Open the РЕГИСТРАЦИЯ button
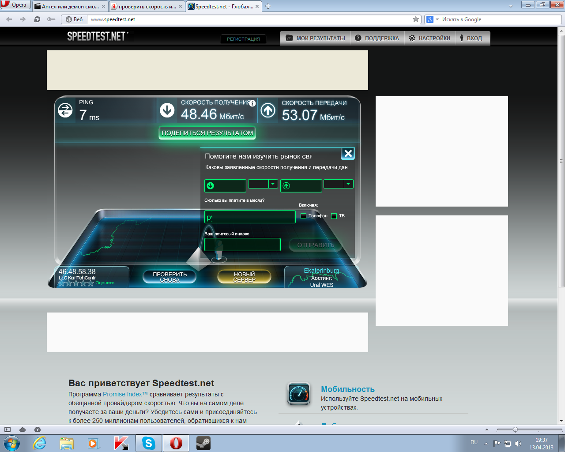The image size is (565, 452). pos(243,39)
